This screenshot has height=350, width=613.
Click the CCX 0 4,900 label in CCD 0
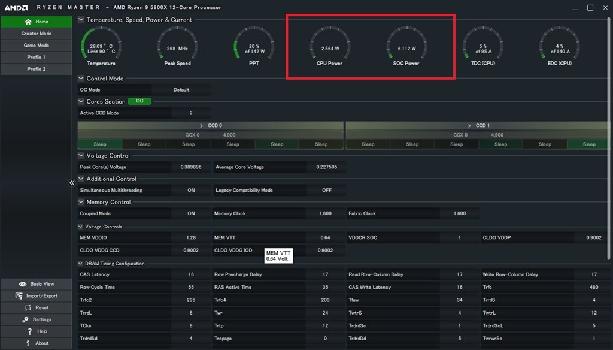click(x=210, y=135)
